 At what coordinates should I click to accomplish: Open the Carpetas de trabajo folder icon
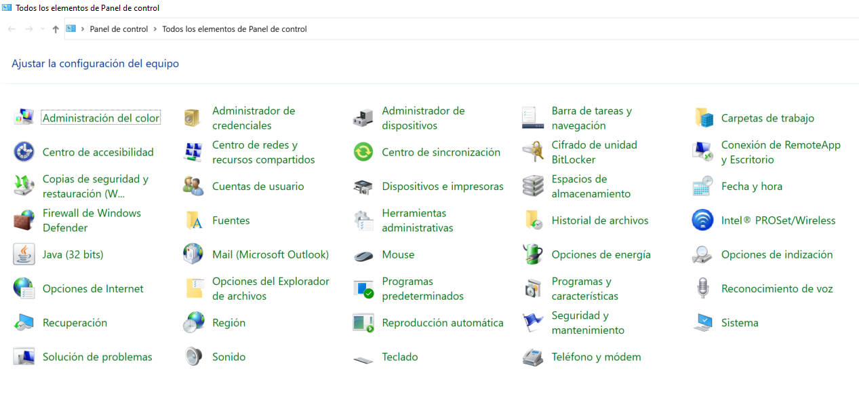point(703,118)
